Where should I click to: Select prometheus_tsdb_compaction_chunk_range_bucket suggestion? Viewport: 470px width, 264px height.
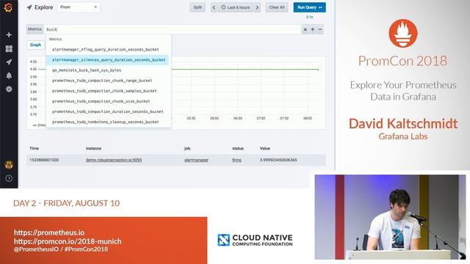point(109,81)
